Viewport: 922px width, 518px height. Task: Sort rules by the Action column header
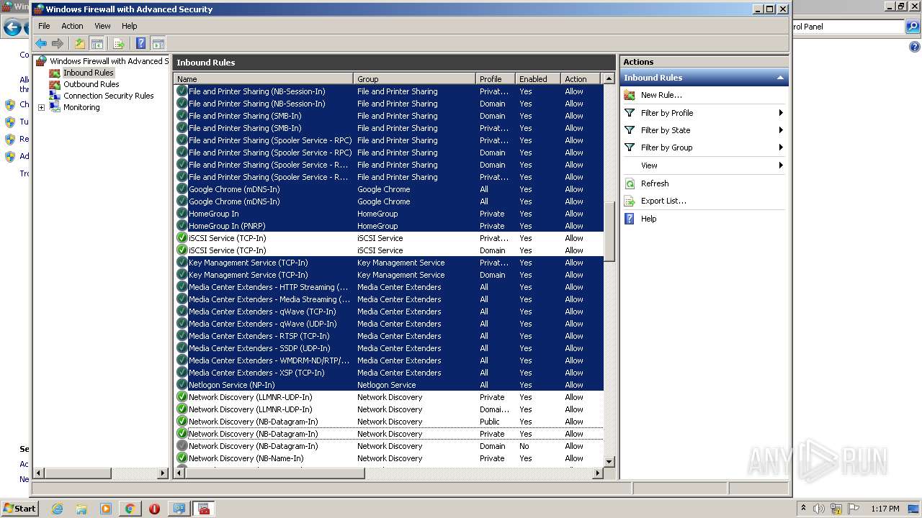click(580, 79)
